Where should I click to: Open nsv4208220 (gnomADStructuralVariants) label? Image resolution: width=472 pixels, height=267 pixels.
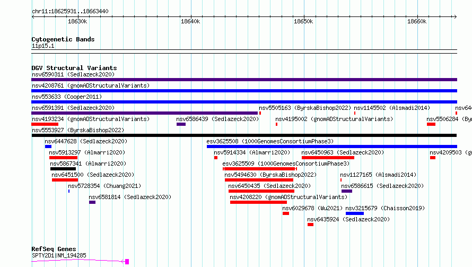pyautogui.click(x=289, y=197)
